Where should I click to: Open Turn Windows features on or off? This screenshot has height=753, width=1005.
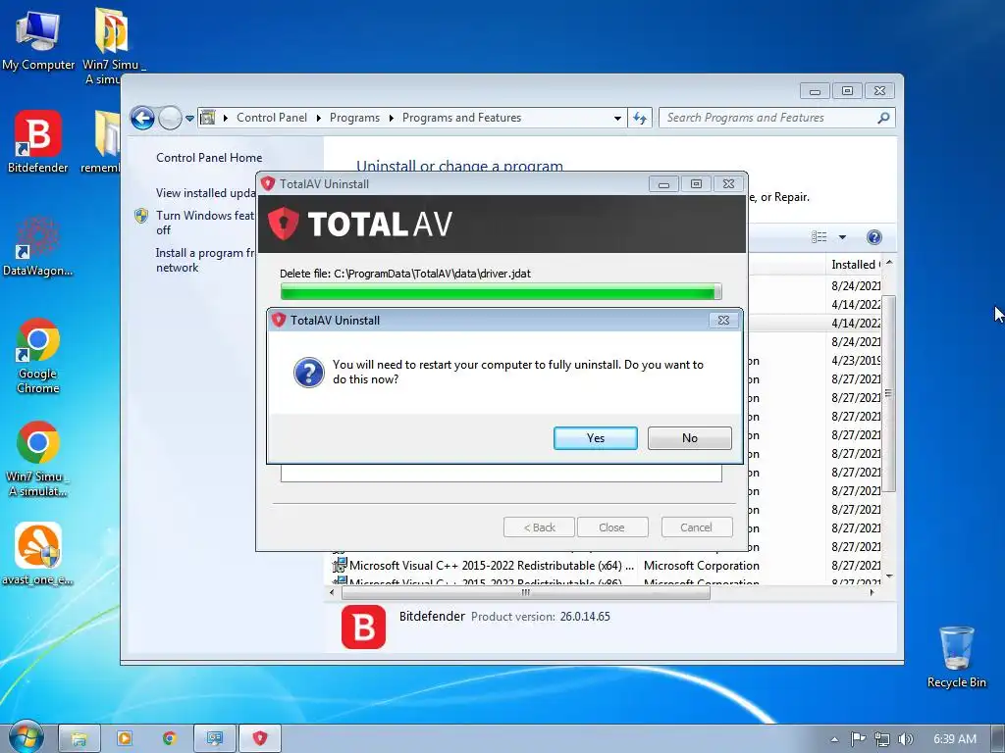coord(204,223)
